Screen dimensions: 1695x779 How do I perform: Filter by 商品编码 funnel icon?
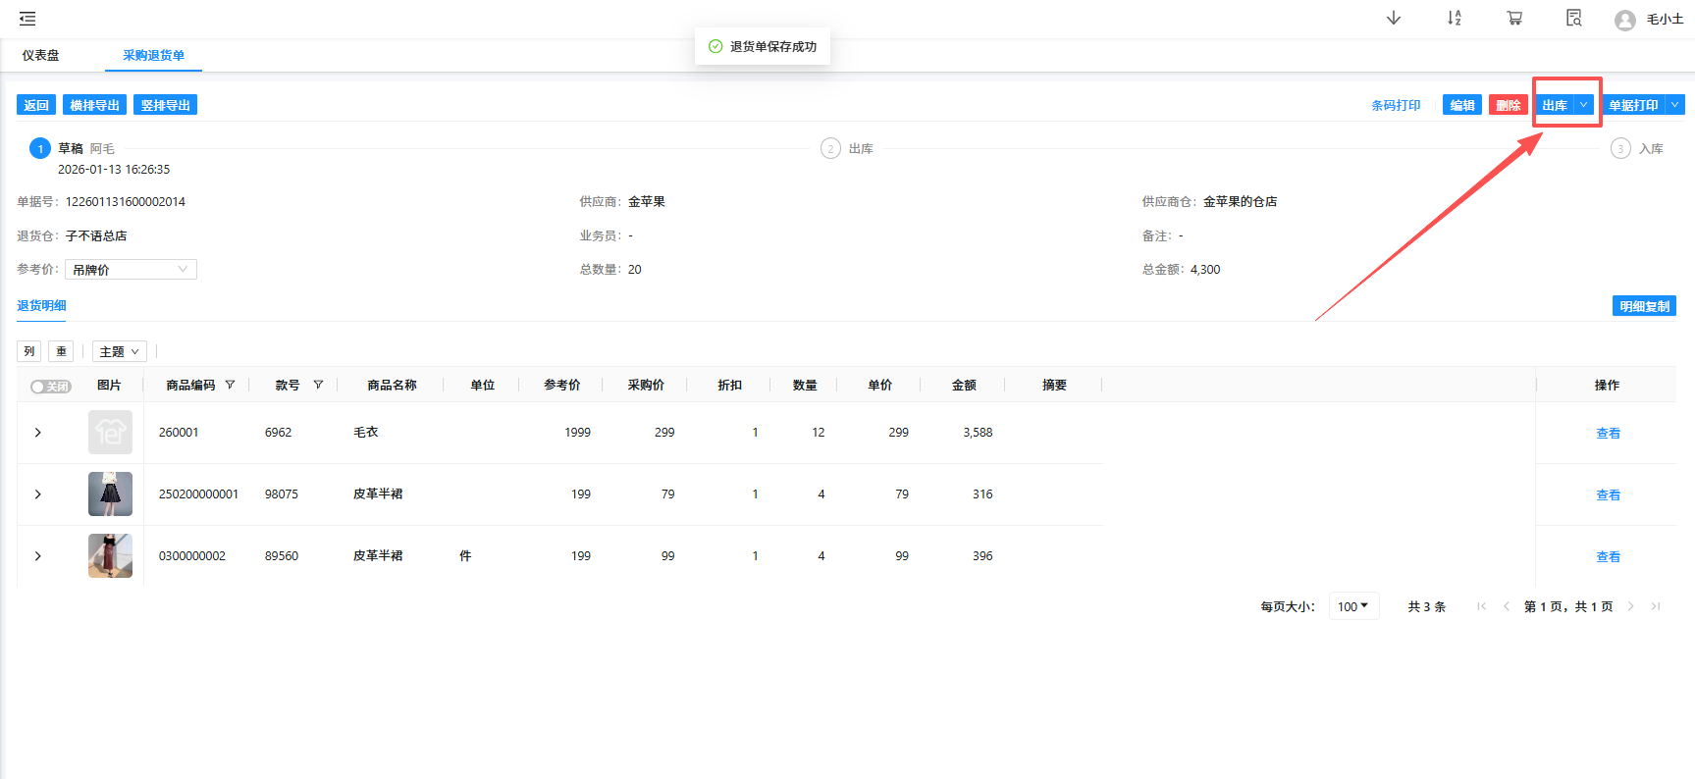(x=230, y=385)
